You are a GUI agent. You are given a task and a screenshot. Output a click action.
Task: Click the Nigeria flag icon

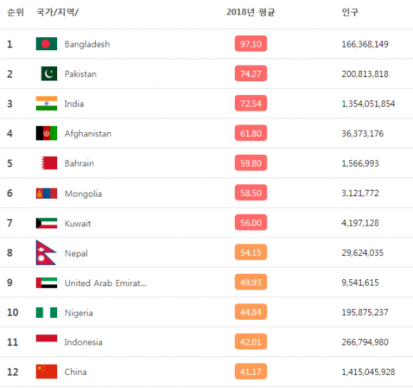pyautogui.click(x=46, y=312)
